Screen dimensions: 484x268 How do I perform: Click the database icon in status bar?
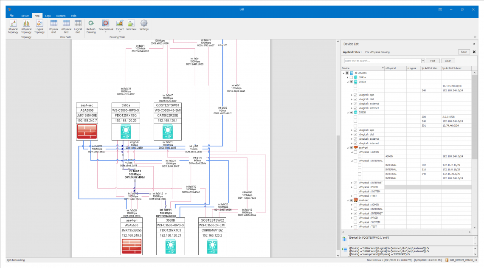click(x=447, y=260)
